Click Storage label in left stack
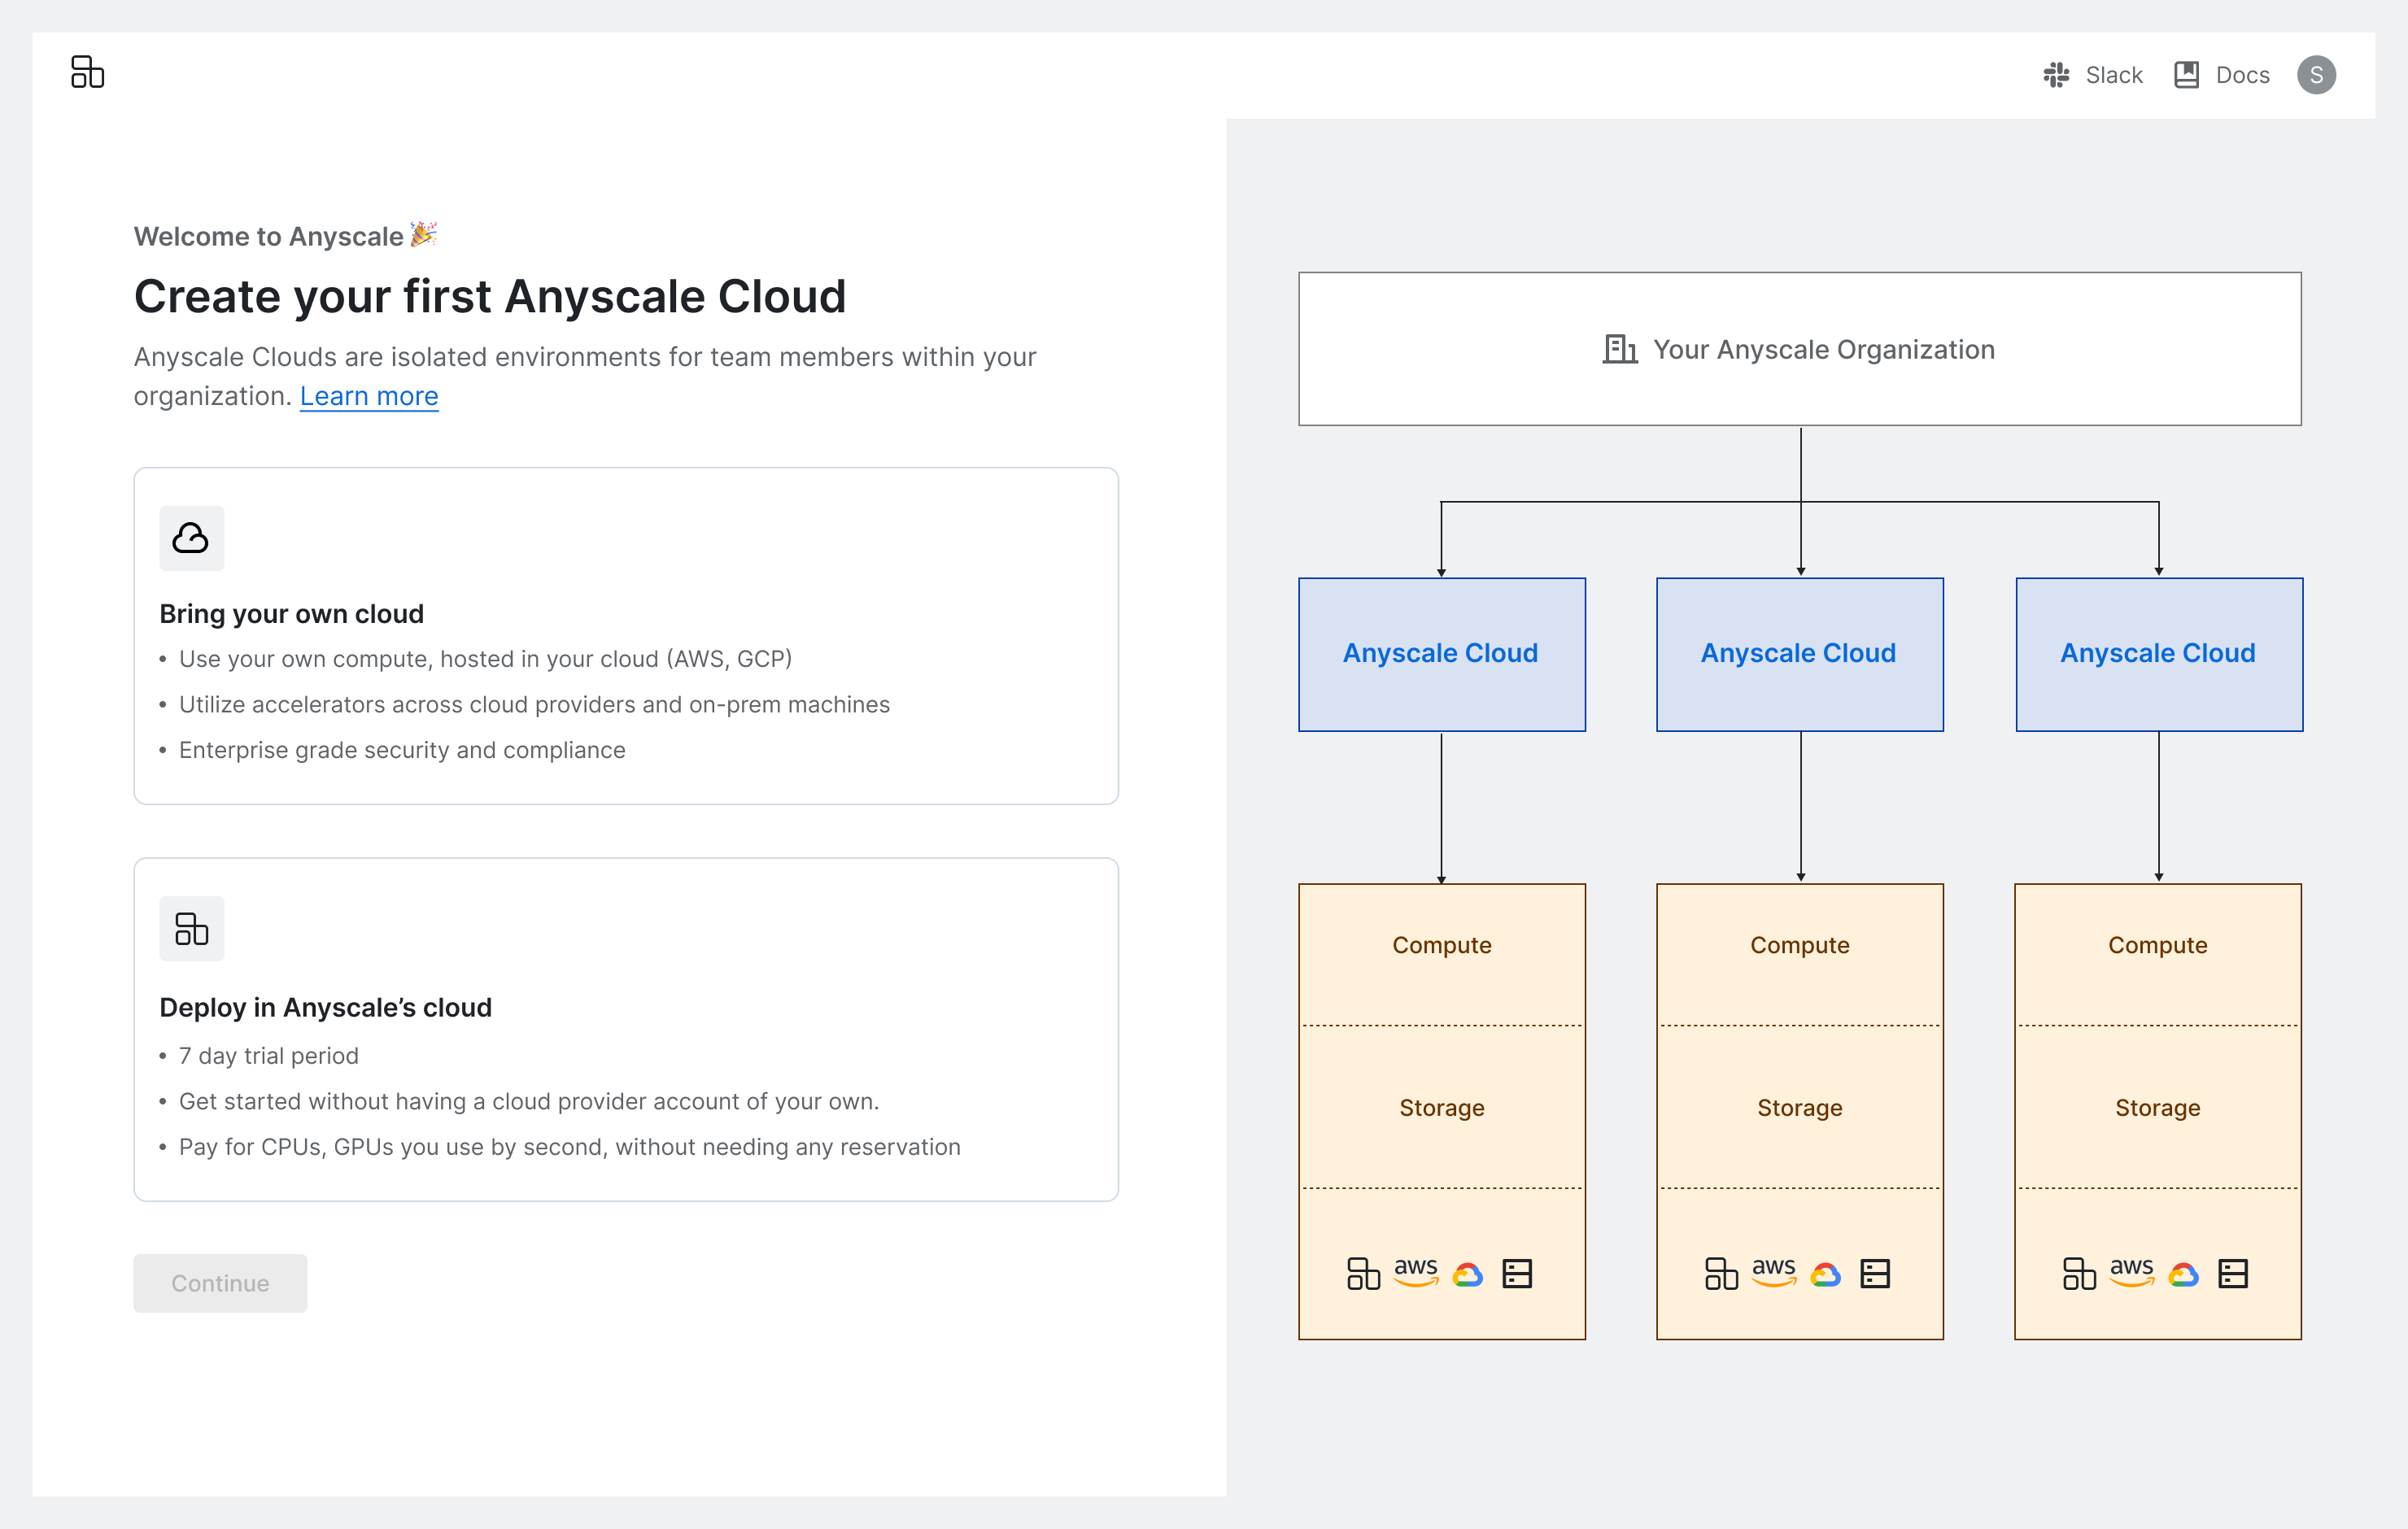 pyautogui.click(x=1441, y=1108)
